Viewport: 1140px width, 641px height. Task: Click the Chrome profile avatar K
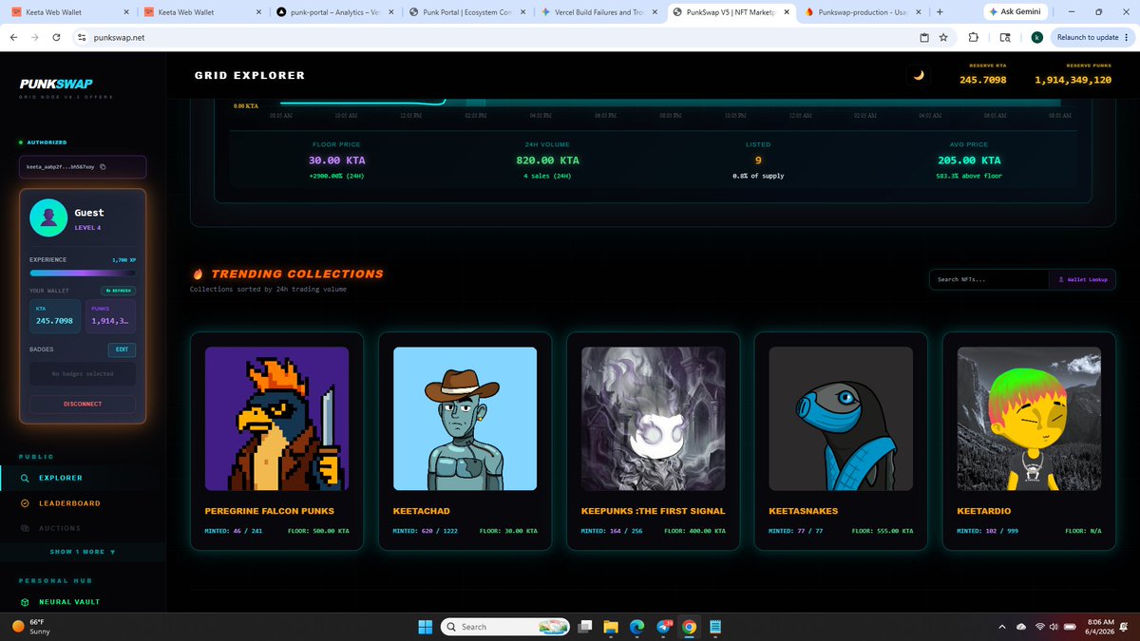(1036, 37)
